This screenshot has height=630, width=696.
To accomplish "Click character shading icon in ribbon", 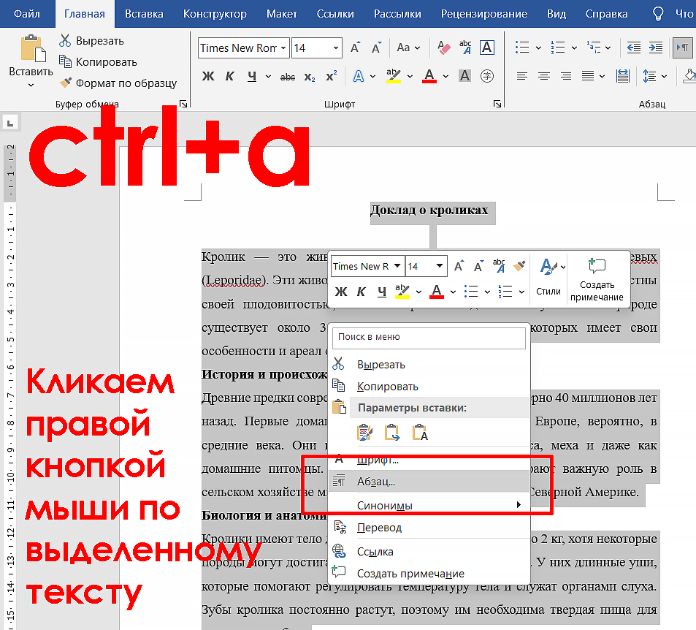I will tap(464, 77).
